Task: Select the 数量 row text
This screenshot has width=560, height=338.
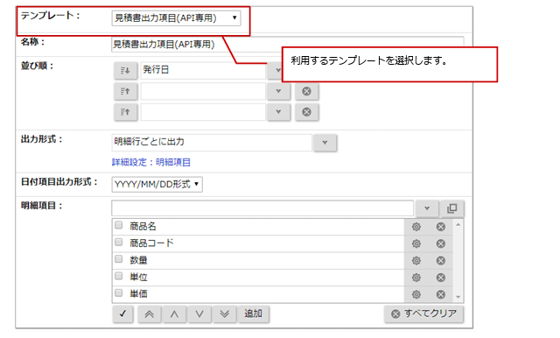Action: [138, 260]
